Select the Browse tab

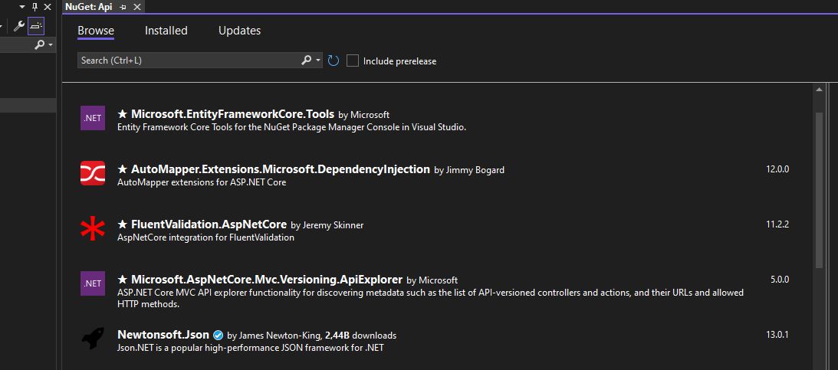96,31
